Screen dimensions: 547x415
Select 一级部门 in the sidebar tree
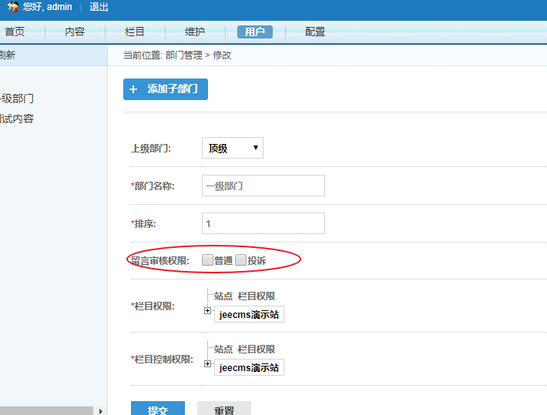click(17, 99)
